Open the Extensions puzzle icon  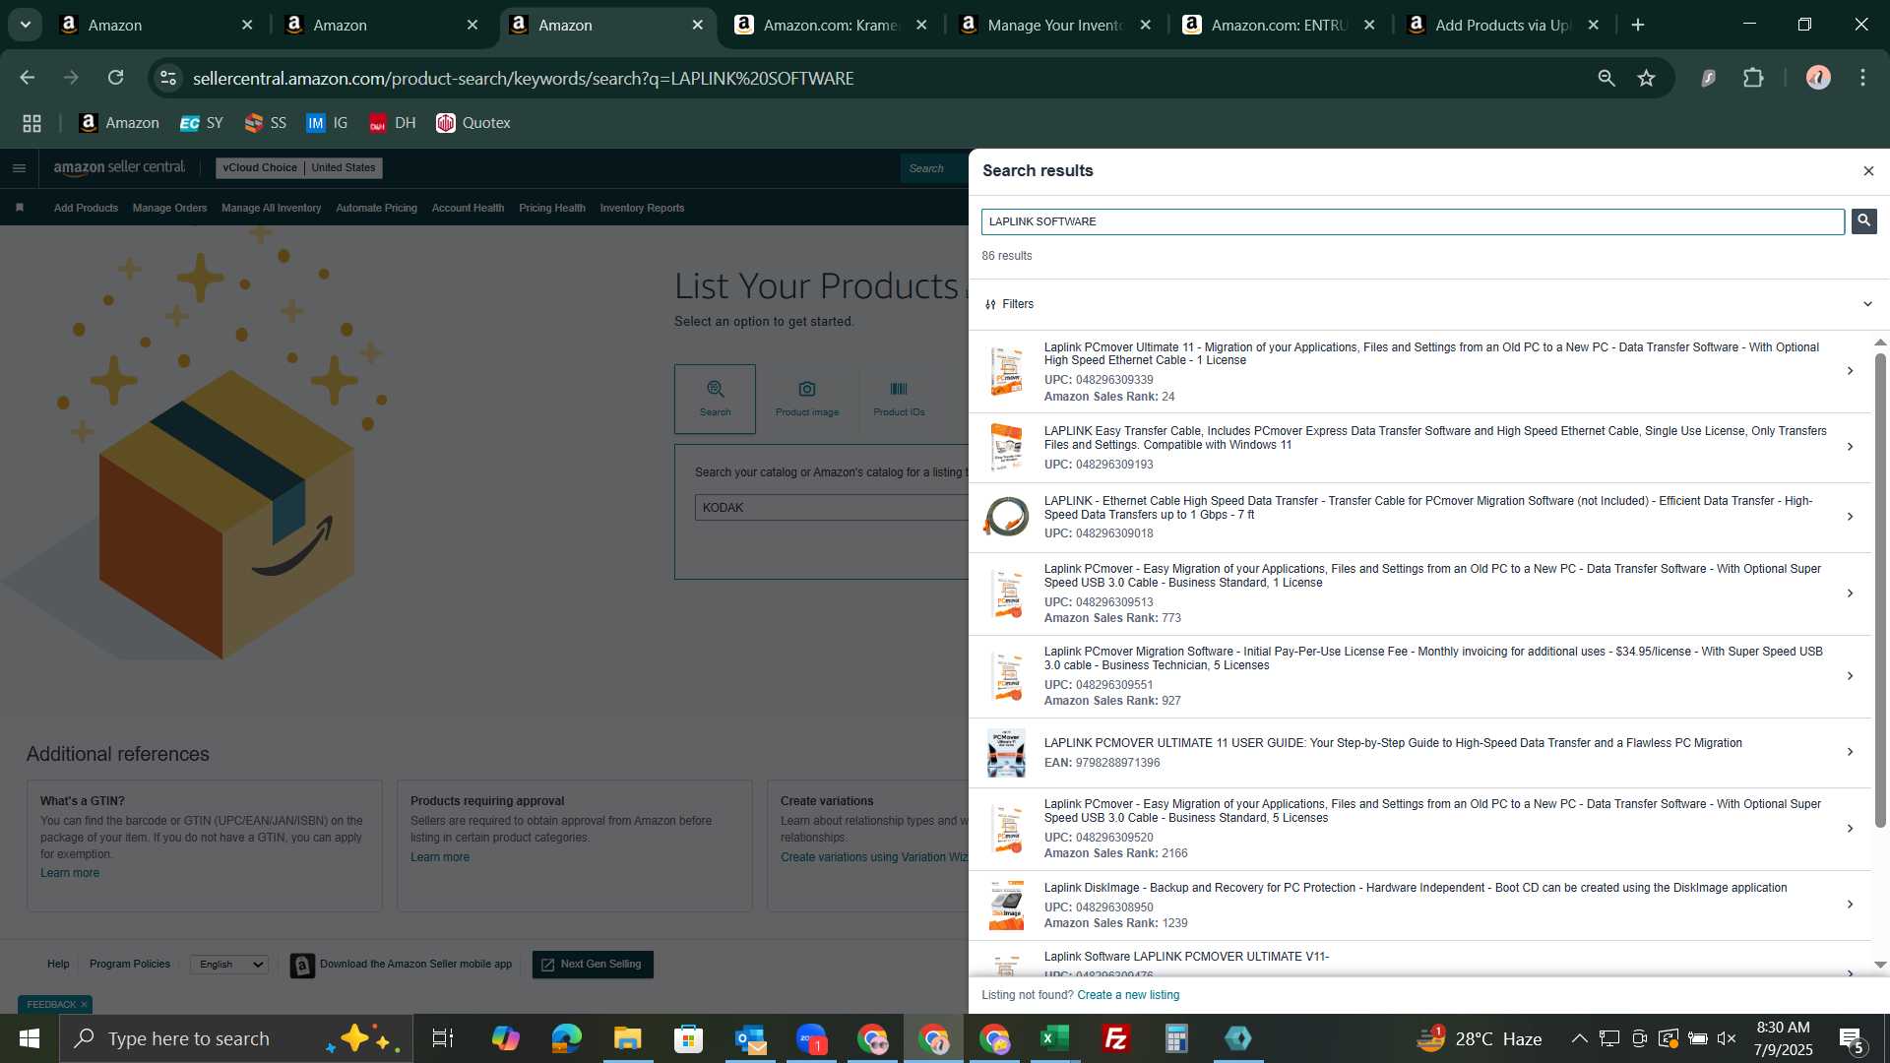click(x=1753, y=78)
